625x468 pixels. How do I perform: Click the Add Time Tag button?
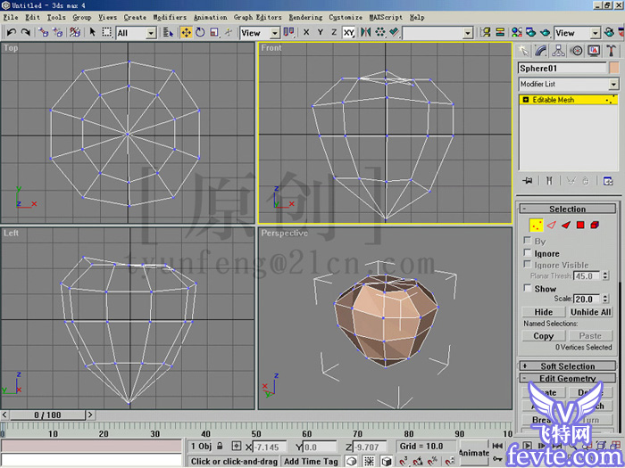point(311,461)
